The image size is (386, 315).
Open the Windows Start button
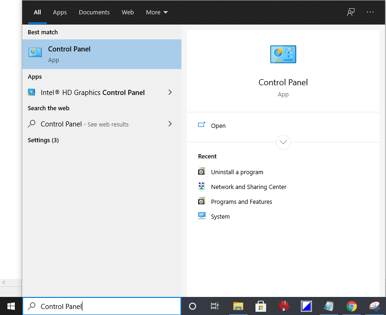point(11,306)
